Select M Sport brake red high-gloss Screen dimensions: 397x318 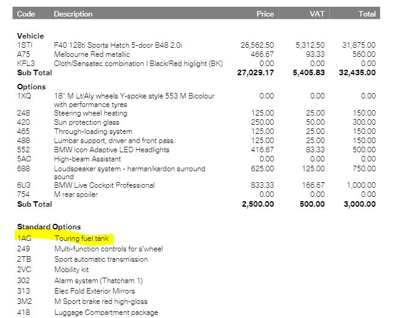coord(101,301)
